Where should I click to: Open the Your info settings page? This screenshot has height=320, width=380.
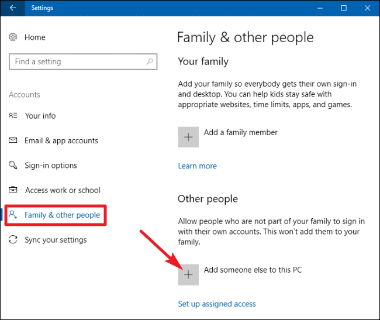[x=40, y=116]
